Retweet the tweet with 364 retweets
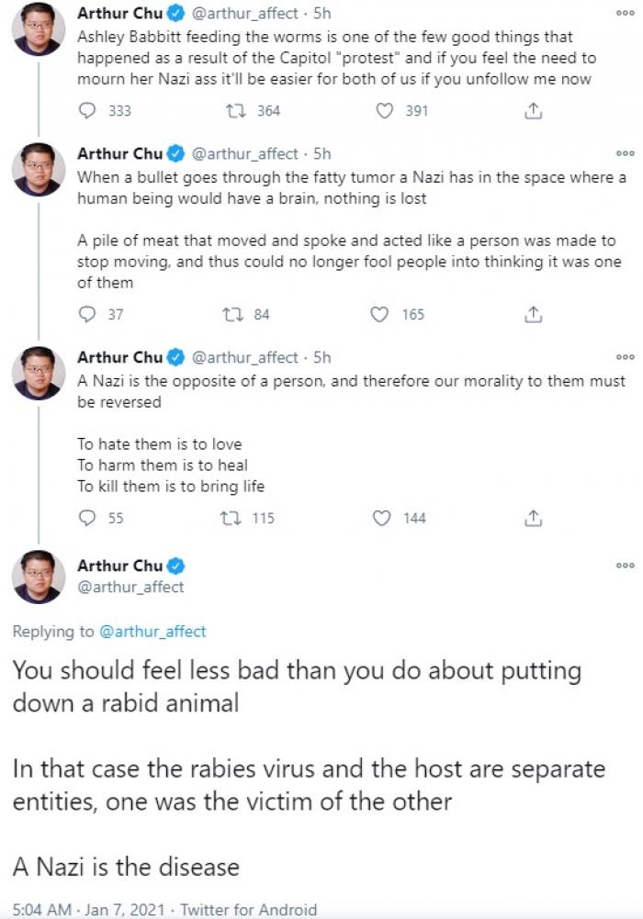This screenshot has width=643, height=919. pos(234,111)
